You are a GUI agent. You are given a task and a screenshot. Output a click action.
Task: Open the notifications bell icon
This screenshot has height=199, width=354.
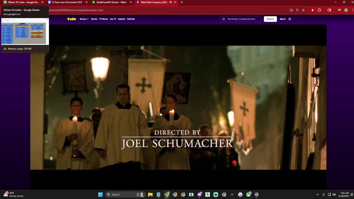(352, 195)
